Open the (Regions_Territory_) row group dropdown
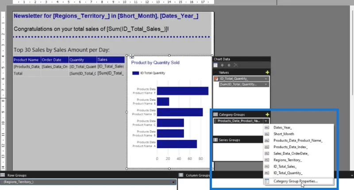The image size is (354, 190). point(173,182)
